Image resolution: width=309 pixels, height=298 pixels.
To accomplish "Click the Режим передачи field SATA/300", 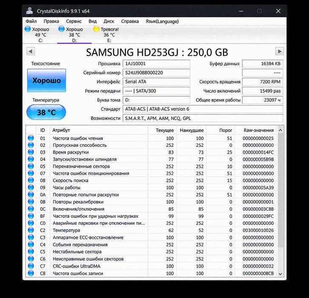I will point(156,91).
